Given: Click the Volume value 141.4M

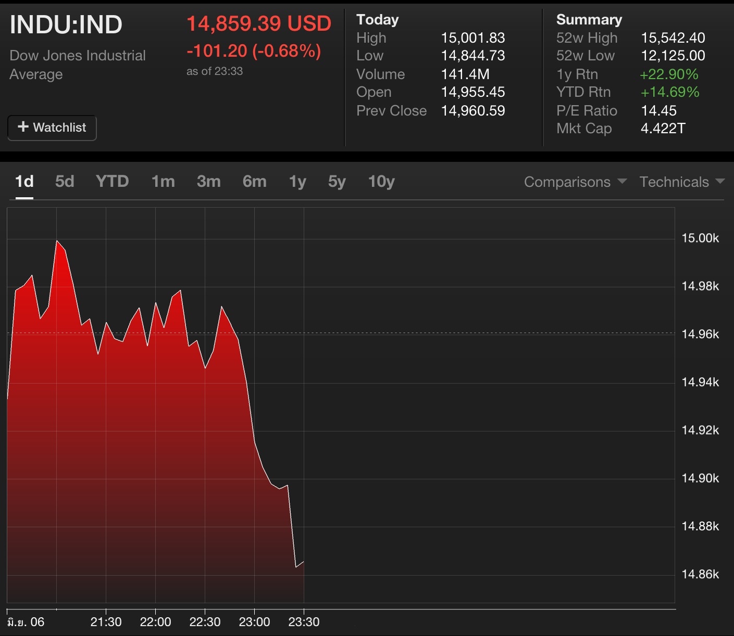Looking at the screenshot, I should pos(465,74).
